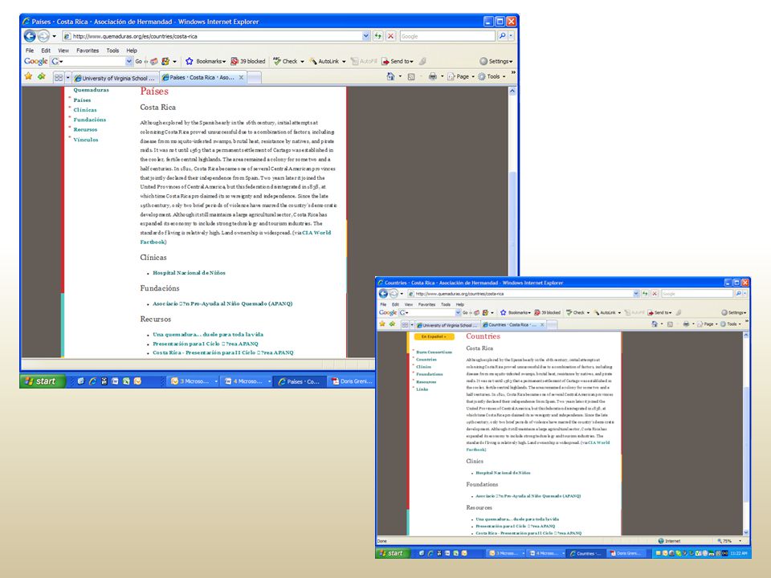Click En Español button in Countries window

434,336
